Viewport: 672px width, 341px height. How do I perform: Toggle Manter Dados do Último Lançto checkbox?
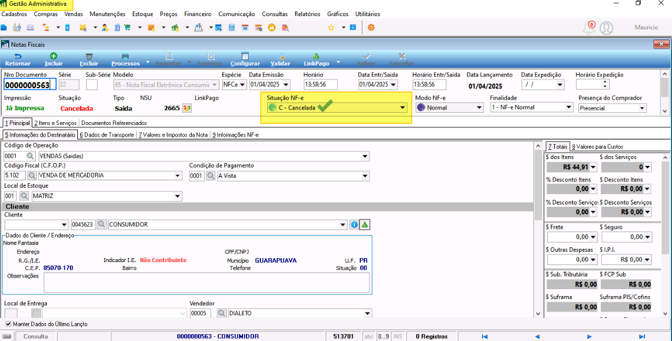[9, 324]
